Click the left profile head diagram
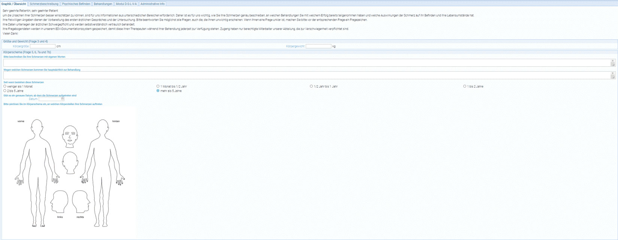 [59, 201]
